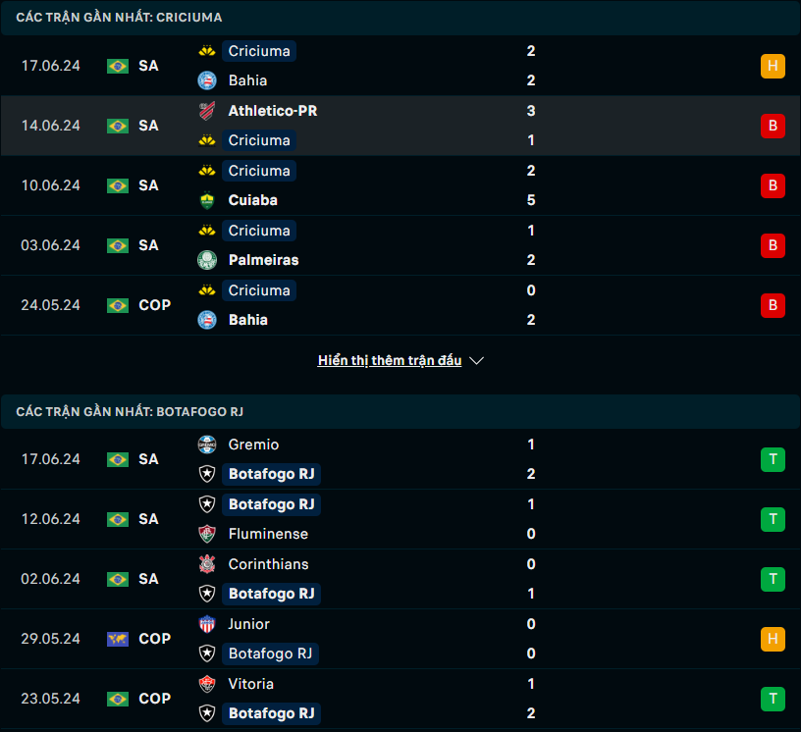This screenshot has width=801, height=732.
Task: Click the B loss badge for Athletico-PR match
Action: [x=773, y=126]
